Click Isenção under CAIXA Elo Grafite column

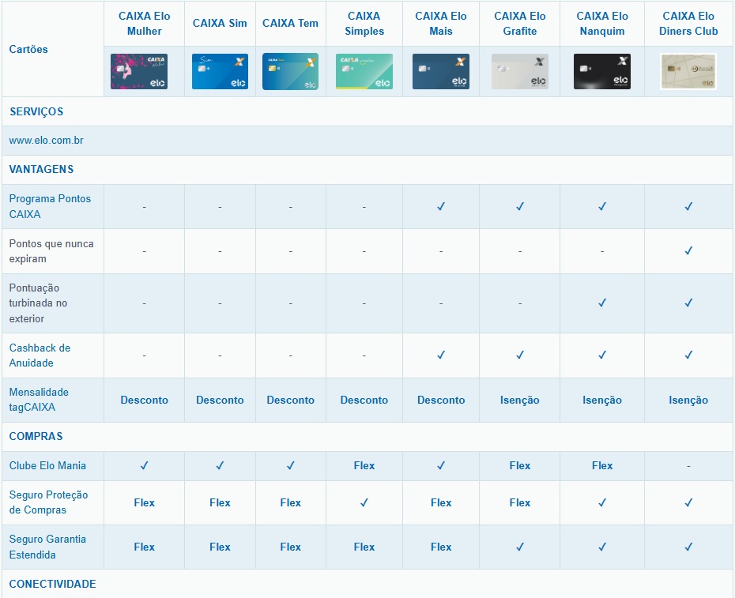point(520,401)
